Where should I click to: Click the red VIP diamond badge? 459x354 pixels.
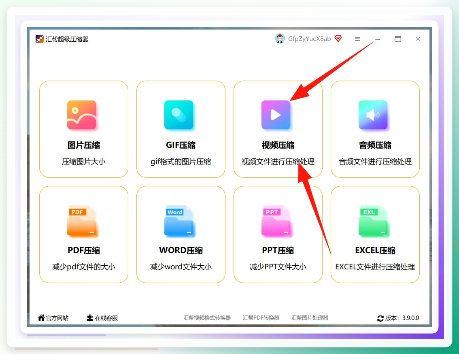click(x=338, y=38)
